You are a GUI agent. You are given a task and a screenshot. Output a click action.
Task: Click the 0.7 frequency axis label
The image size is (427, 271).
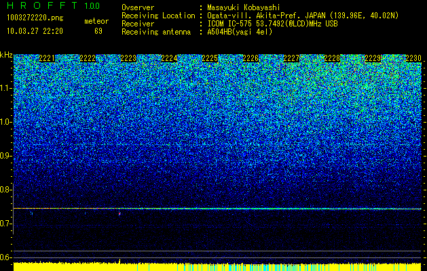click(x=5, y=224)
